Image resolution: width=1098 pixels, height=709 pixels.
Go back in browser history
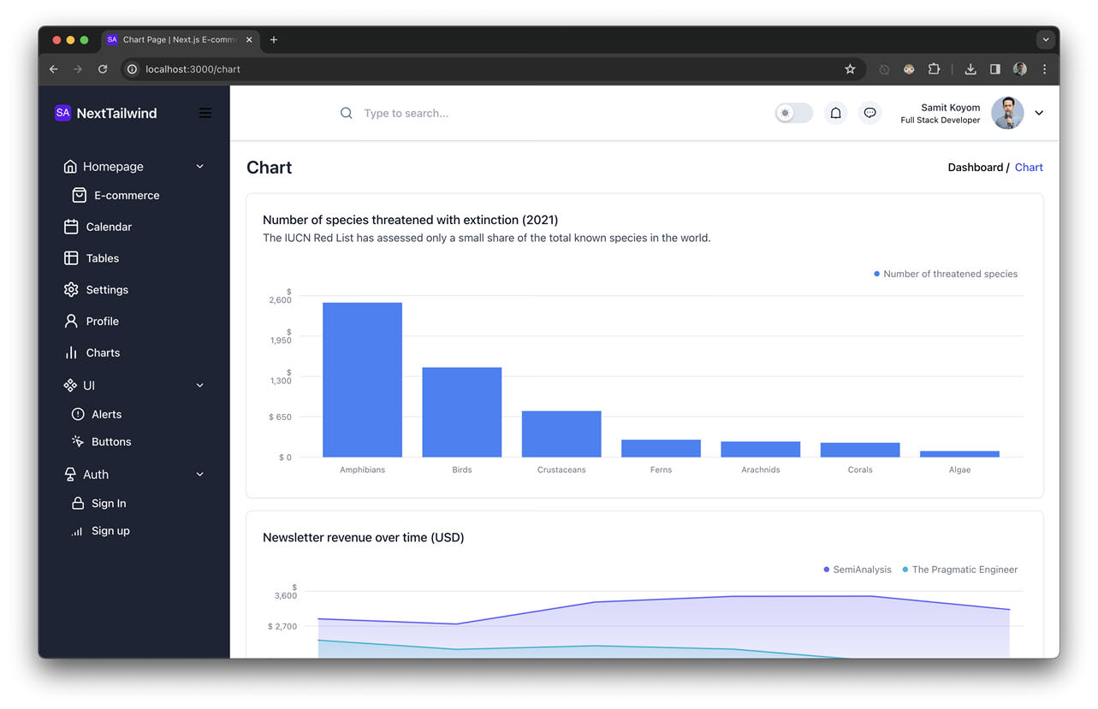pyautogui.click(x=53, y=69)
